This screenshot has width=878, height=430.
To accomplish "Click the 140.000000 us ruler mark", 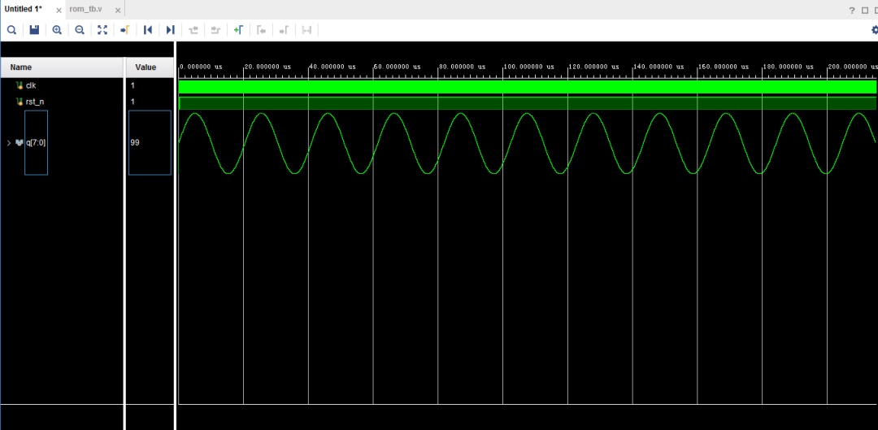I will click(658, 67).
